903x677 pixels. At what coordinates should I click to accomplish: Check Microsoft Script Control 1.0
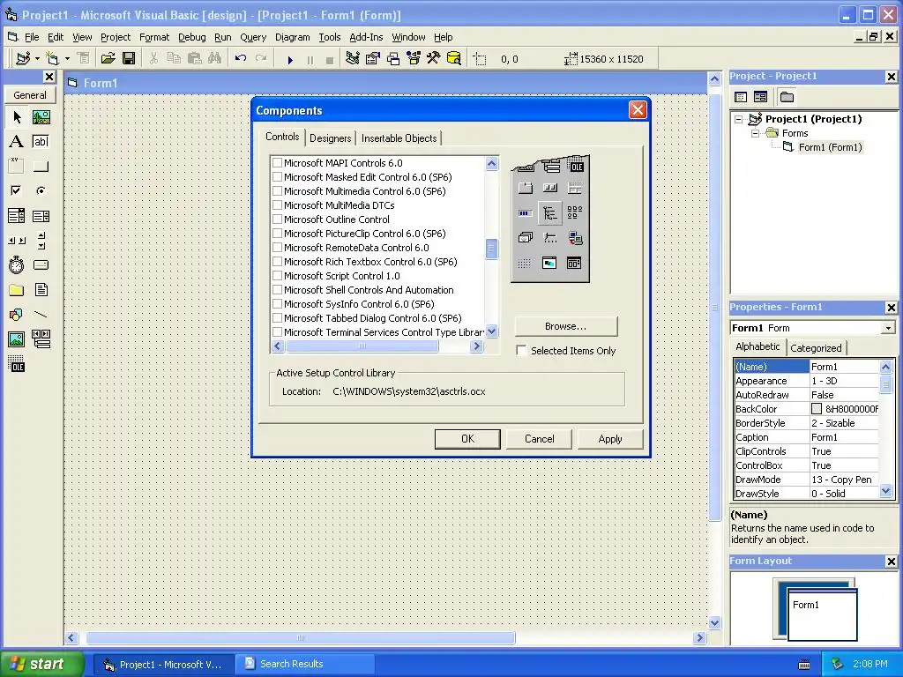pyautogui.click(x=277, y=276)
